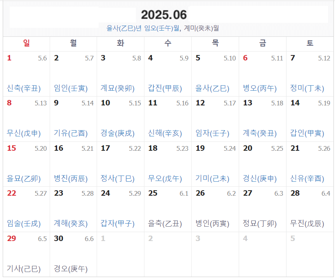Open the 임자(壬子) day link
This screenshot has width=335, height=279.
point(212,133)
